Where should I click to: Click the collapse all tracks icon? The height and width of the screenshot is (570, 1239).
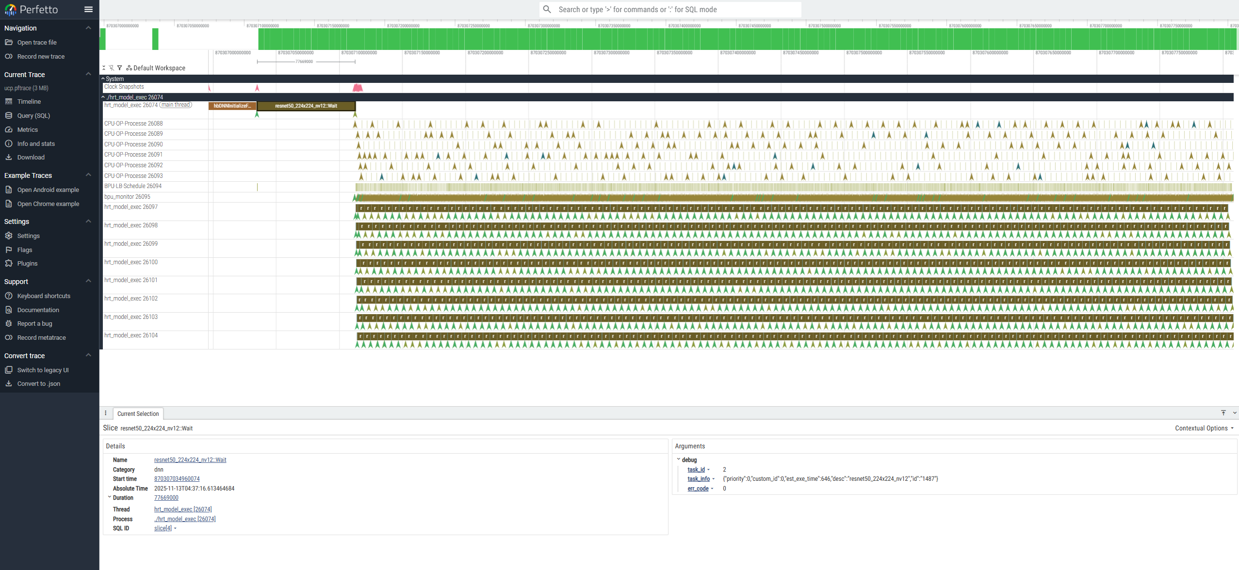point(104,68)
